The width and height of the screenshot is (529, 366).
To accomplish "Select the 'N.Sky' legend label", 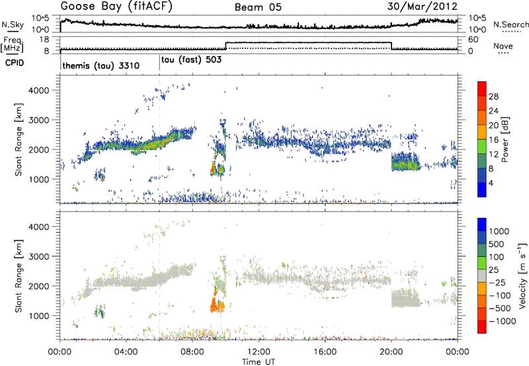I will pos(13,24).
